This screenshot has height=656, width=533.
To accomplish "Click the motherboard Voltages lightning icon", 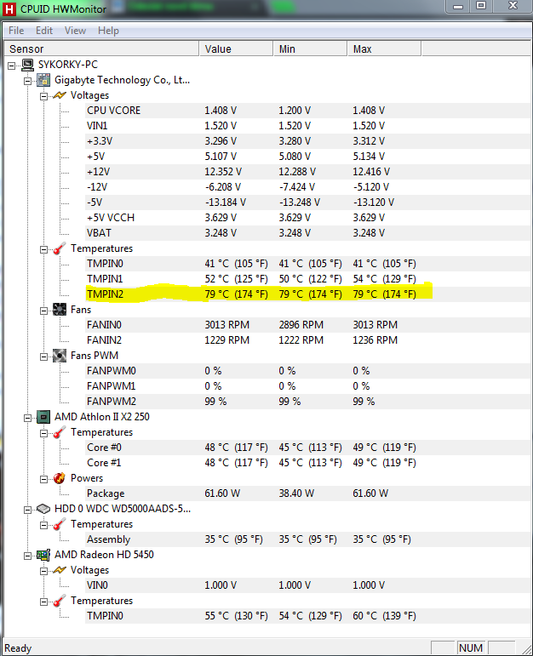I will tap(60, 95).
